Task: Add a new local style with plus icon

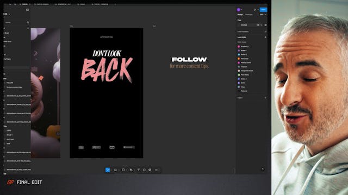Action: 265,37
